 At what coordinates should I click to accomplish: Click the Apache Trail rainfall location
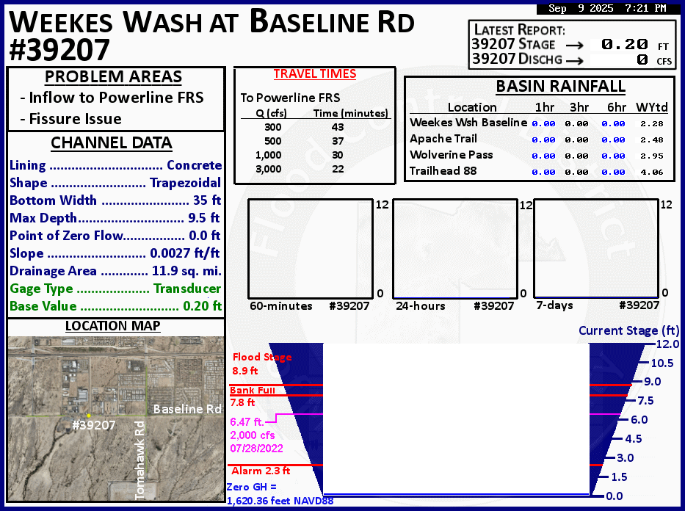[443, 139]
